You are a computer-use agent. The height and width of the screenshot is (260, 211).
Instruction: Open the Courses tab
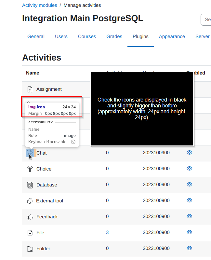pyautogui.click(x=87, y=36)
